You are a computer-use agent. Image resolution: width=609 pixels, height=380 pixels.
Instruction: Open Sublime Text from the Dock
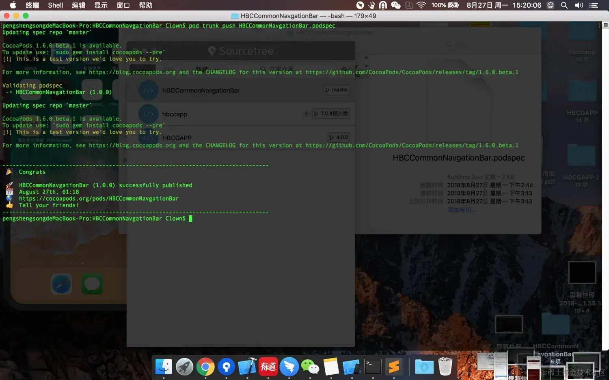coord(394,367)
